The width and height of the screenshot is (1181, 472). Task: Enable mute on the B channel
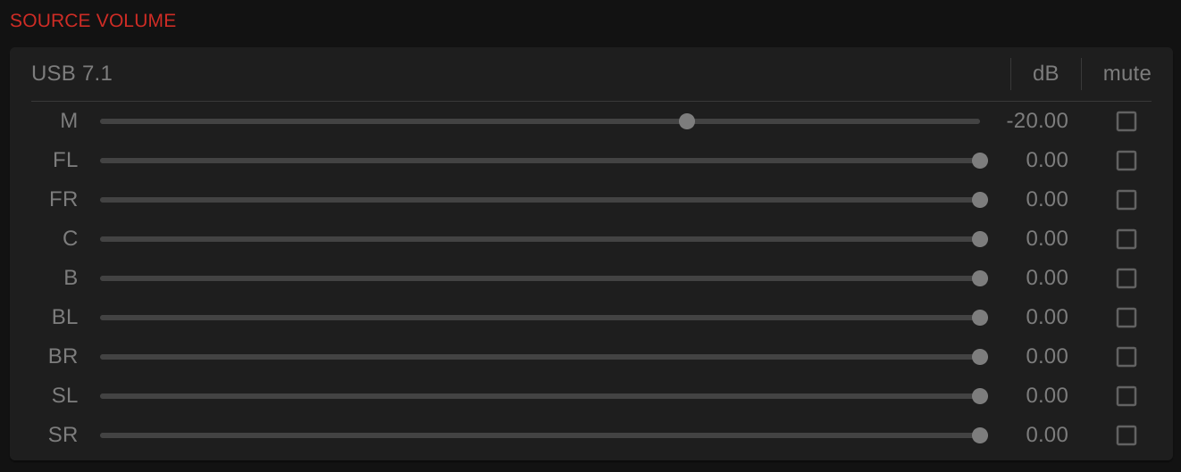pyautogui.click(x=1127, y=278)
